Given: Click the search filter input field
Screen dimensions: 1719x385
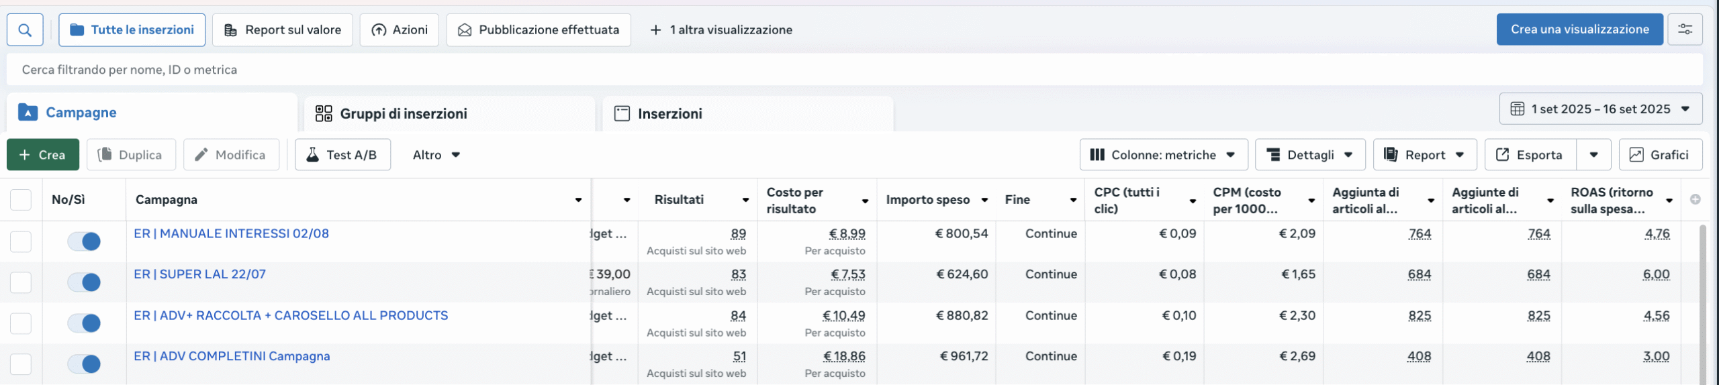Looking at the screenshot, I should click(x=853, y=70).
